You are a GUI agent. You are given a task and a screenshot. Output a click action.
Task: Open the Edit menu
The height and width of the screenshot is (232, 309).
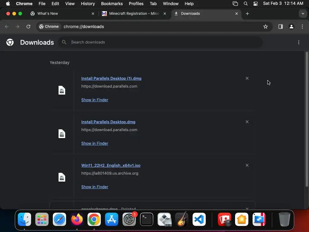55,4
